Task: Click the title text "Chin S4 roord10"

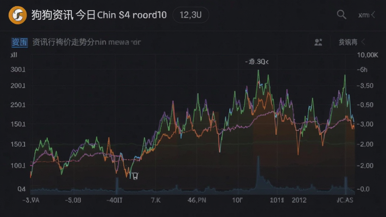Action: pyautogui.click(x=132, y=15)
